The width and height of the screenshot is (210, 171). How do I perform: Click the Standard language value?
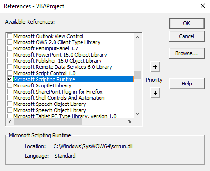pyautogui.click(x=65, y=156)
